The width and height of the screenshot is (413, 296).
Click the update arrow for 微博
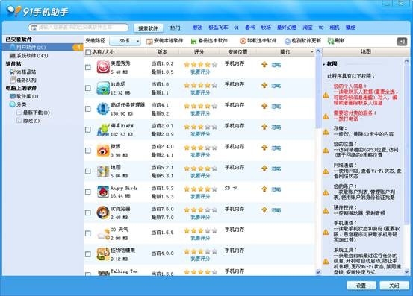pos(264,148)
